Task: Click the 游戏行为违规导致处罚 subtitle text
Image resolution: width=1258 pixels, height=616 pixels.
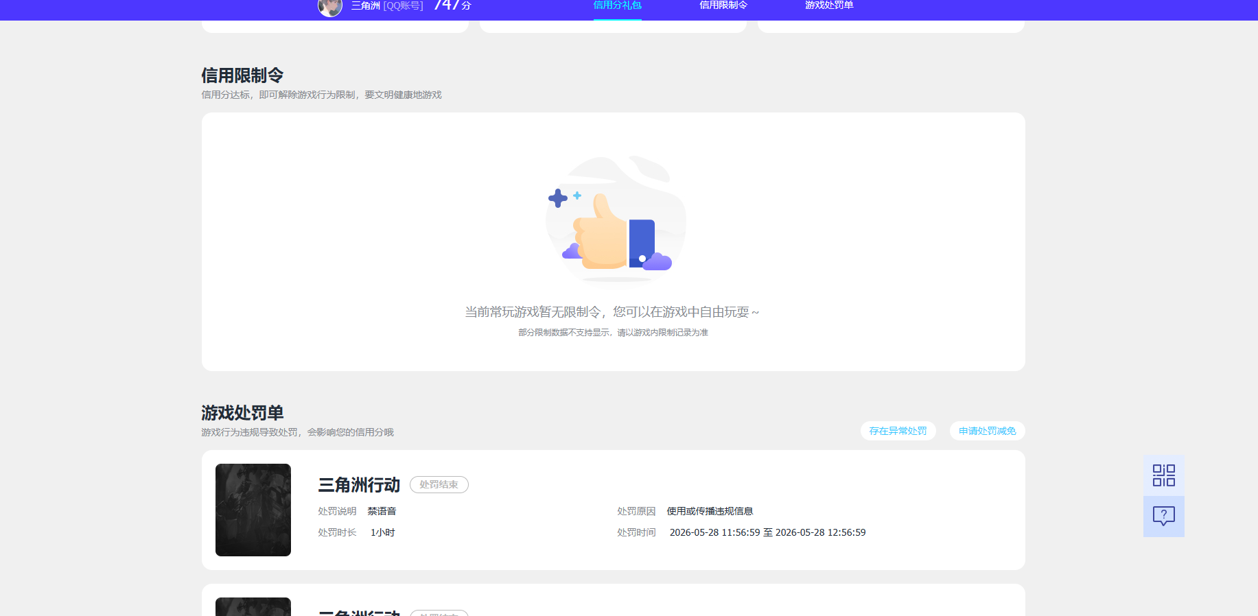Action: pos(297,432)
